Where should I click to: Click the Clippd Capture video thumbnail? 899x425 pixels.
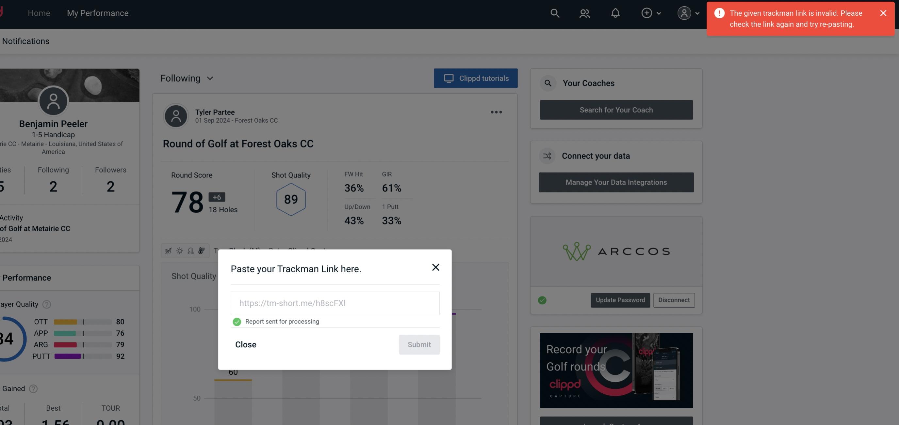click(x=616, y=370)
